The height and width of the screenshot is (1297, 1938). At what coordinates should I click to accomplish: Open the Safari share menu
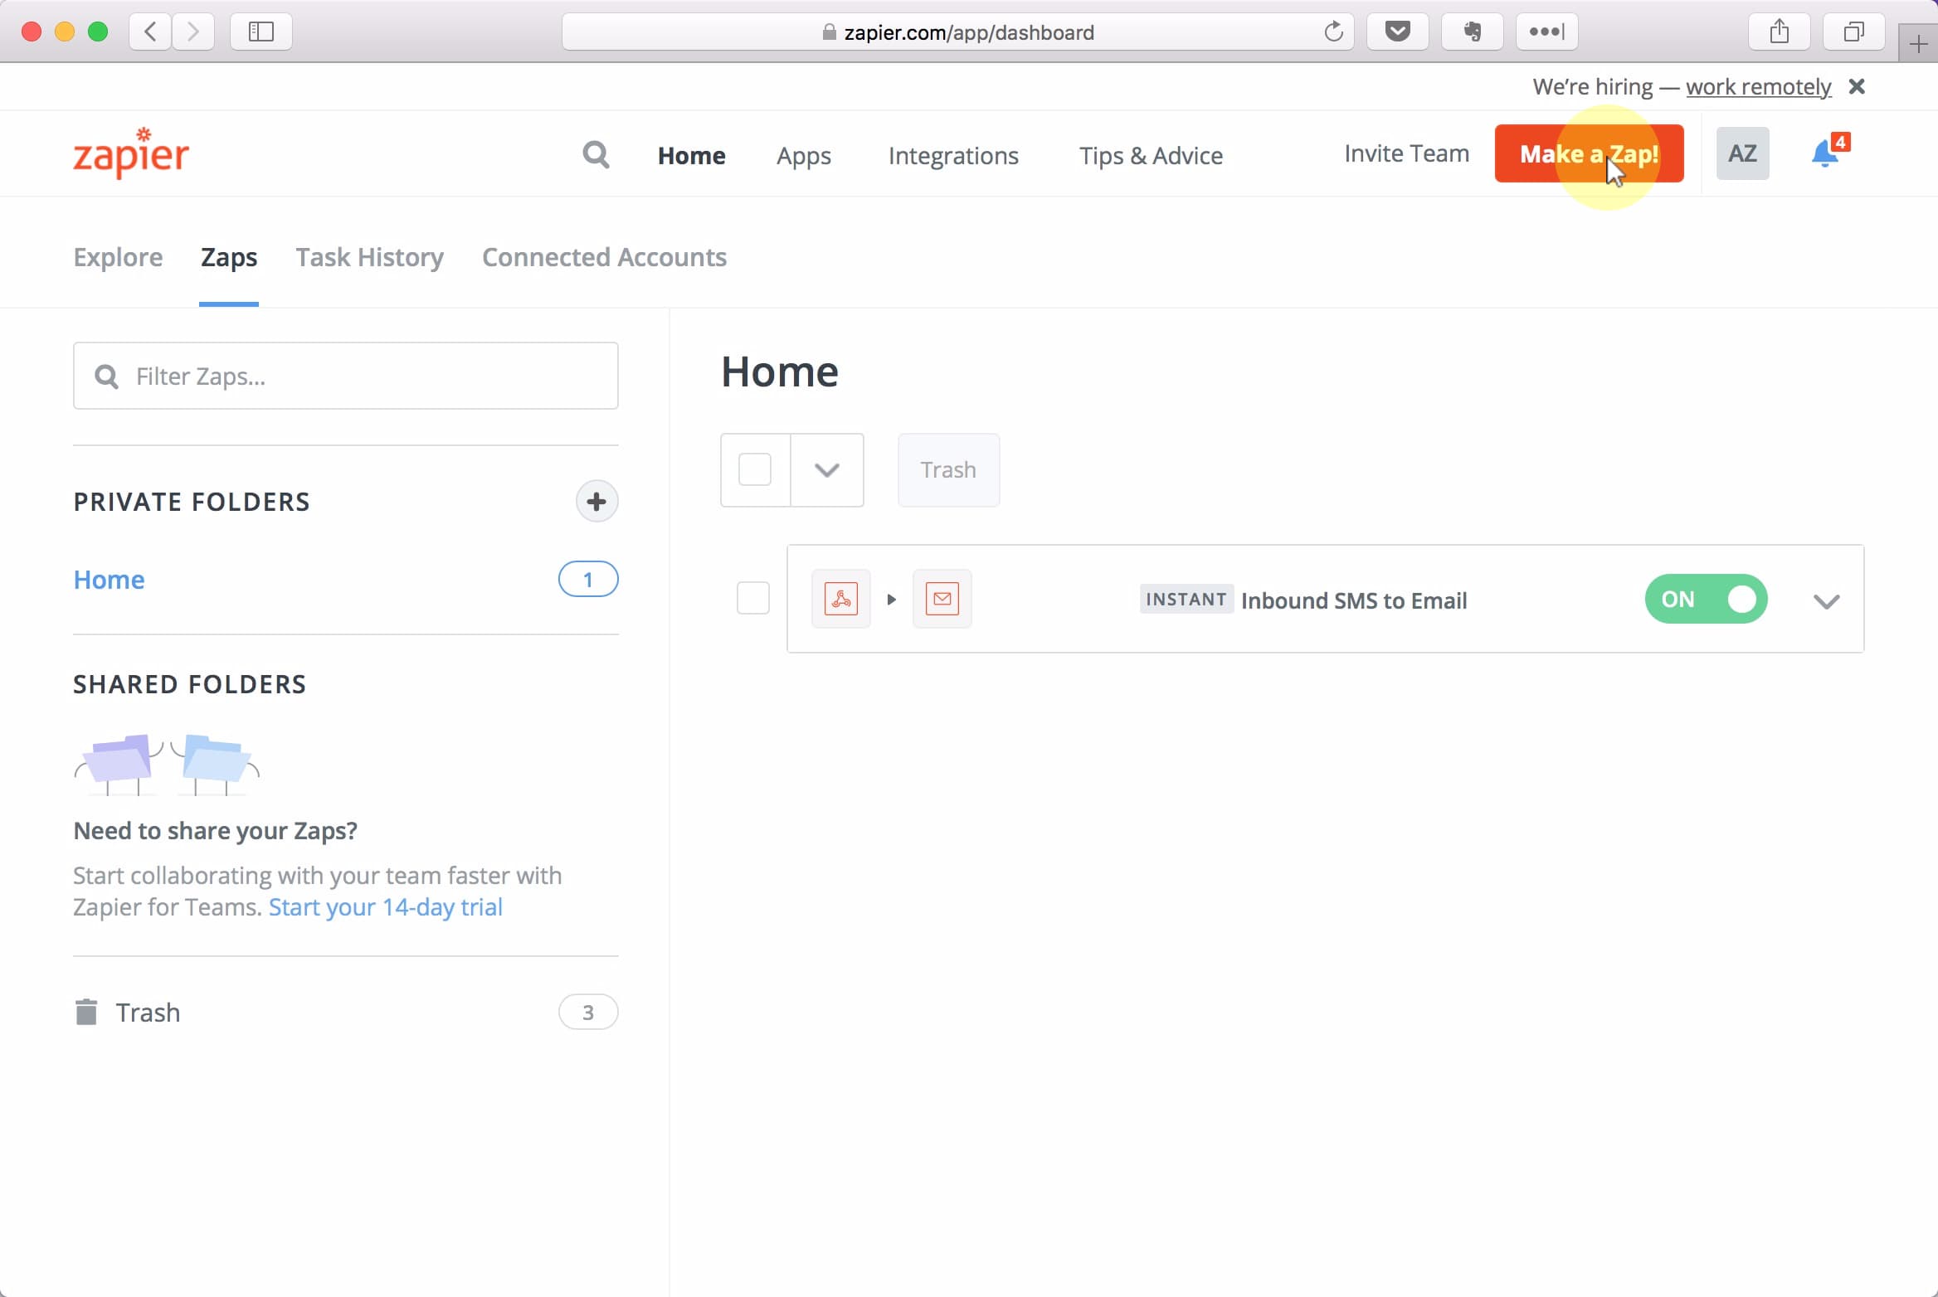coord(1779,32)
